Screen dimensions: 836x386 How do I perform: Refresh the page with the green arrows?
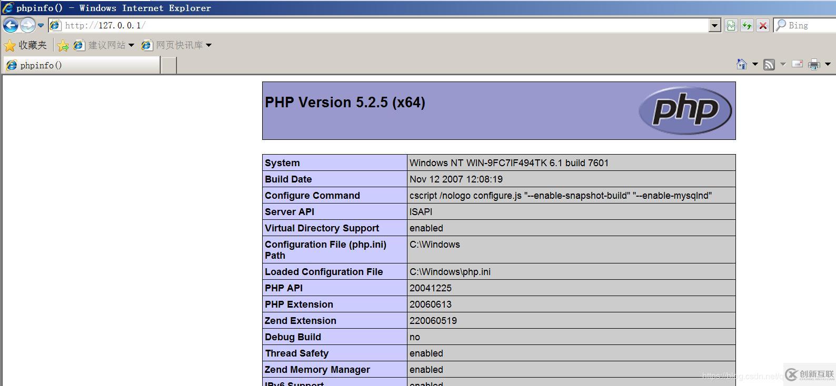pyautogui.click(x=747, y=25)
